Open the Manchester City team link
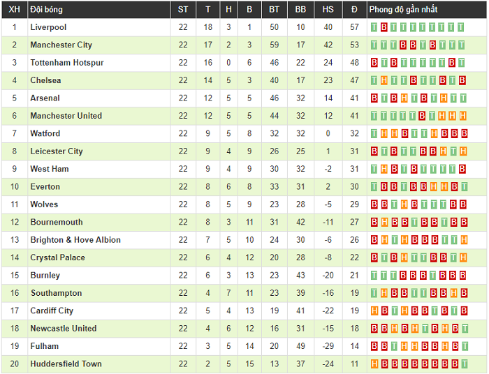 click(x=61, y=45)
